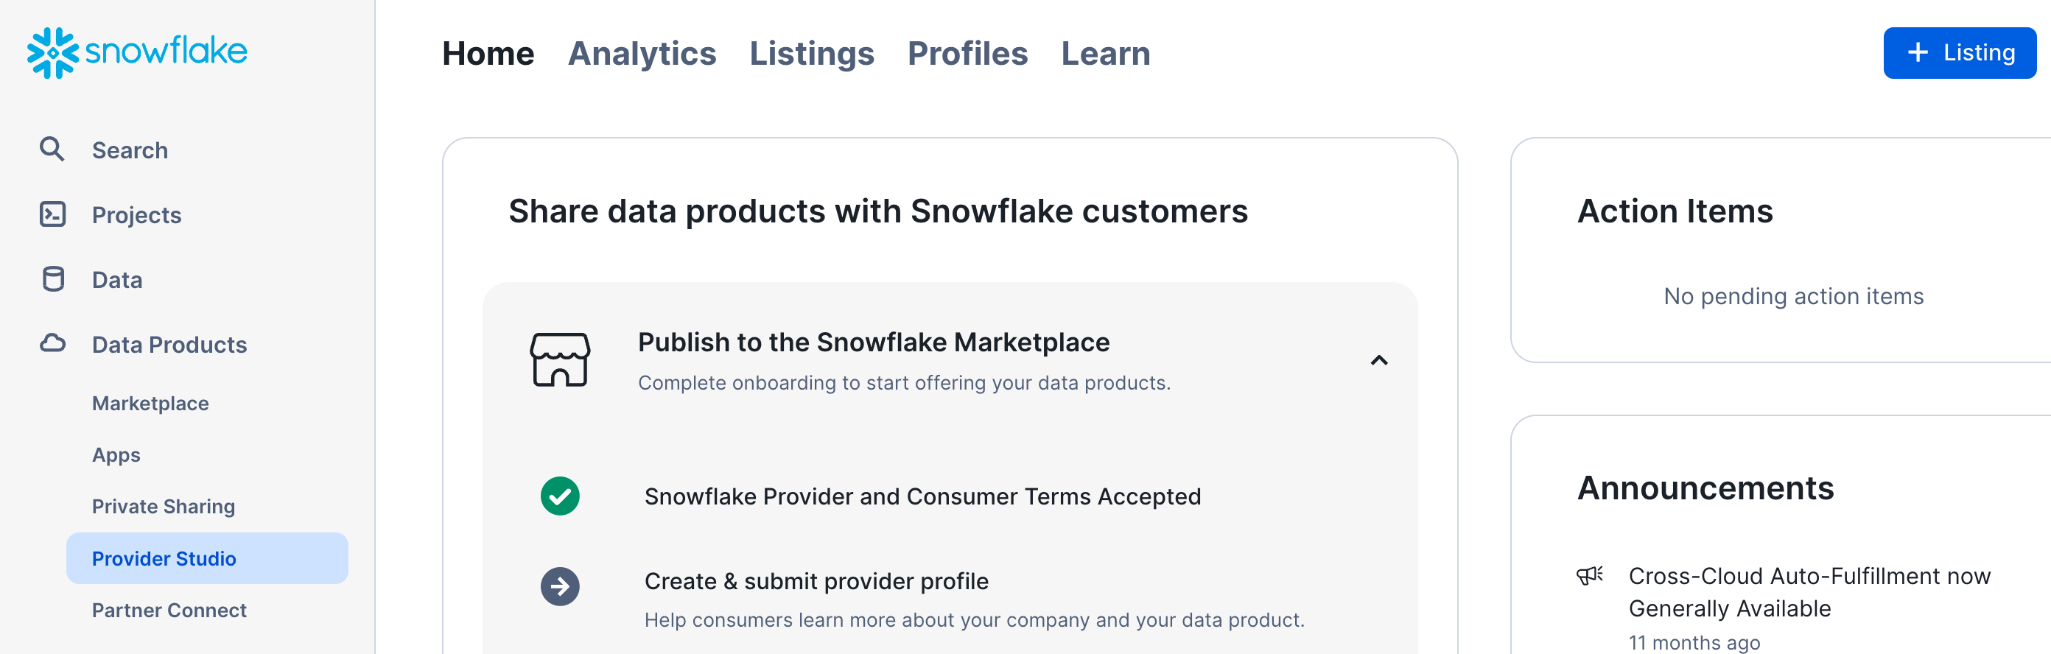This screenshot has height=654, width=2051.
Task: Open the Learn tab
Action: point(1105,53)
